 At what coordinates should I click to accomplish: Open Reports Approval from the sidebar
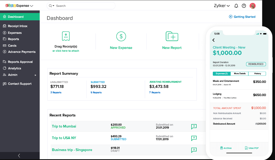tap(20, 62)
